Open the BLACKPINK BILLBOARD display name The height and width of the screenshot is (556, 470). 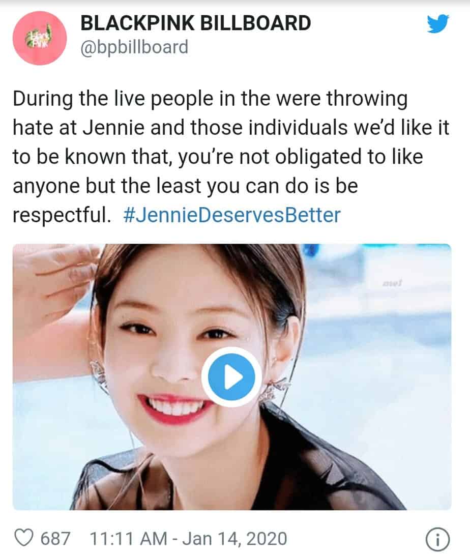click(196, 23)
